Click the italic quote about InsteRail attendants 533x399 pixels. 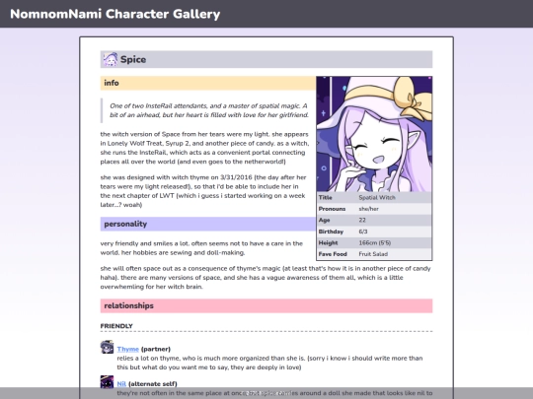pos(208,110)
